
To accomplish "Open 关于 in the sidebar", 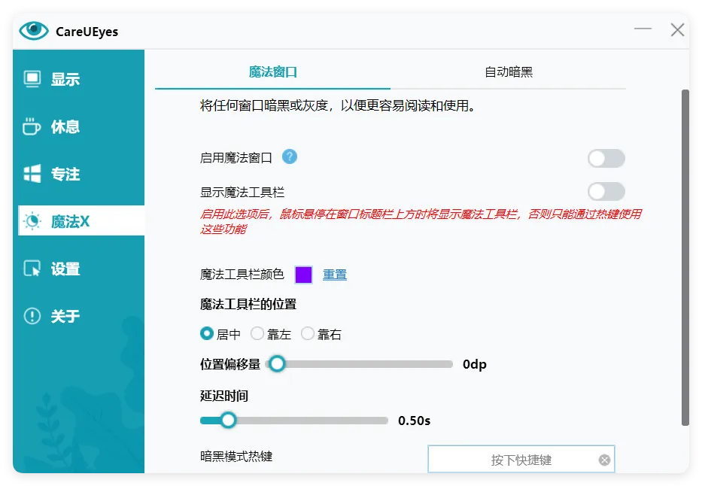I will click(x=79, y=316).
